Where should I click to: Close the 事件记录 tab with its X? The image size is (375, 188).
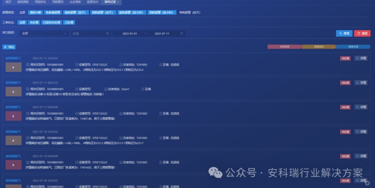tap(118, 2)
